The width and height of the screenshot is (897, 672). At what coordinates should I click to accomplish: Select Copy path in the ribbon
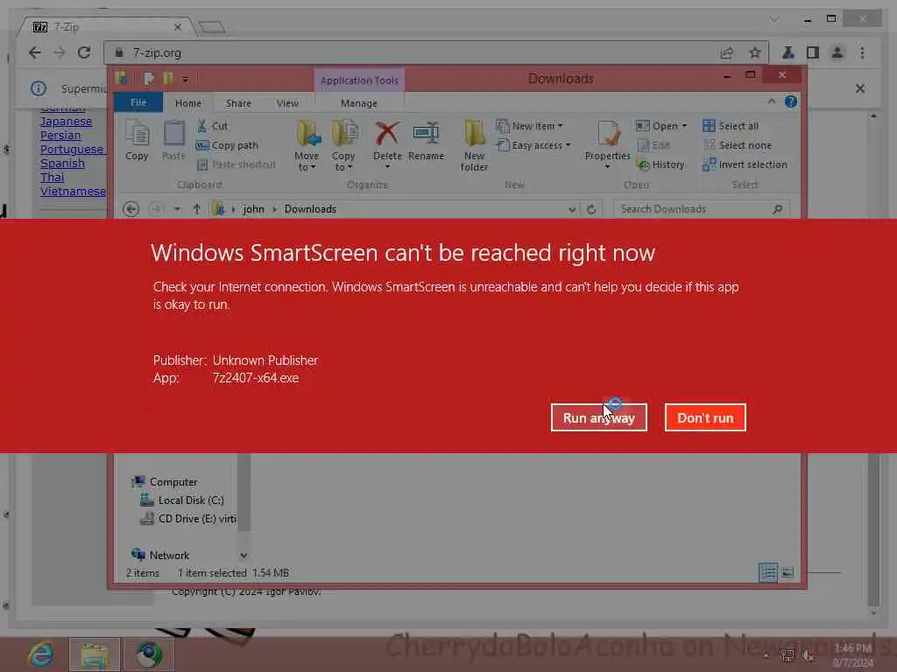[227, 145]
